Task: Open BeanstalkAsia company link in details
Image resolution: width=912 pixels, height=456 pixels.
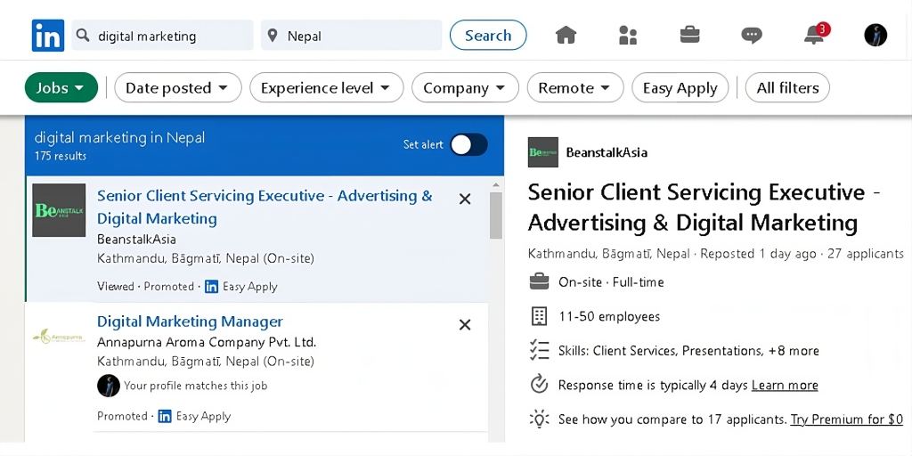Action: [x=607, y=152]
